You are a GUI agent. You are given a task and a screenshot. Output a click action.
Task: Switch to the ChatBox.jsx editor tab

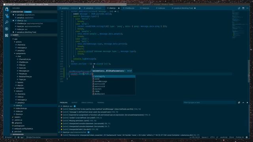[x=130, y=8]
